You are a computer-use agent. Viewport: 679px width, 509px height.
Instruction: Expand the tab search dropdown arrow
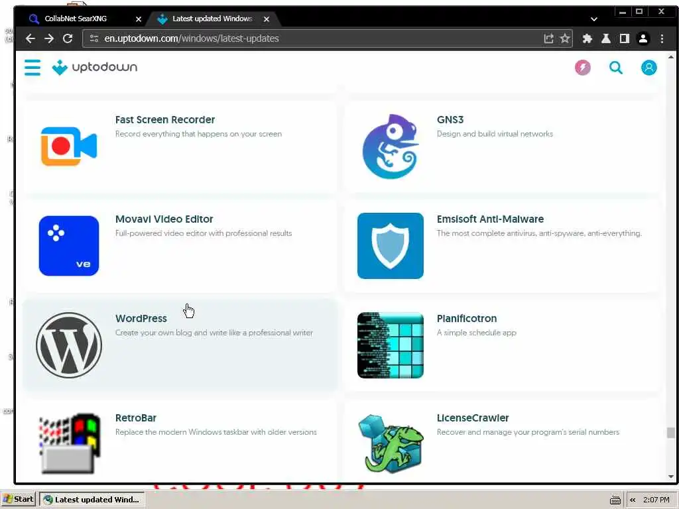point(594,19)
